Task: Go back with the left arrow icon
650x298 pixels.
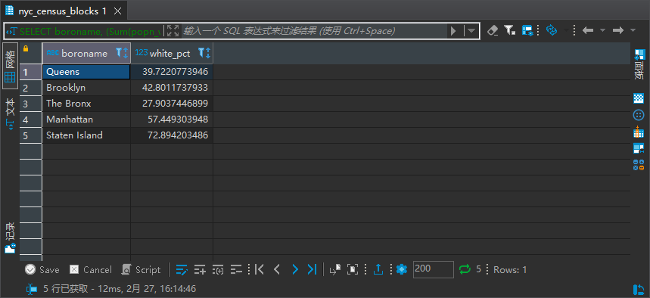Action: point(588,30)
